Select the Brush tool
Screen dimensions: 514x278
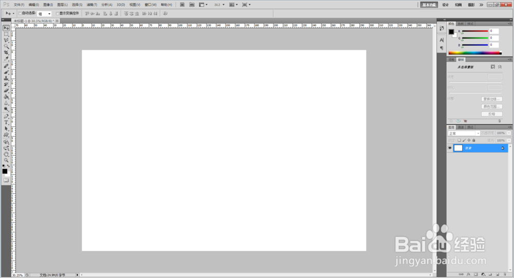click(x=6, y=72)
